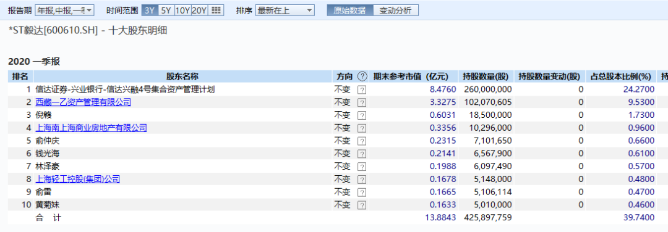The image size is (668, 232).
Task: Switch to the 变动分析 tab
Action: tap(396, 10)
